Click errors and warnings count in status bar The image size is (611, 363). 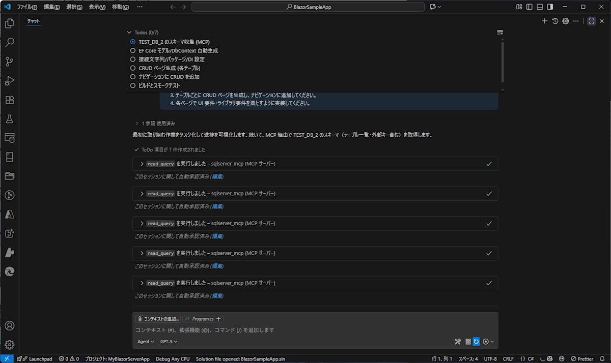coord(69,359)
